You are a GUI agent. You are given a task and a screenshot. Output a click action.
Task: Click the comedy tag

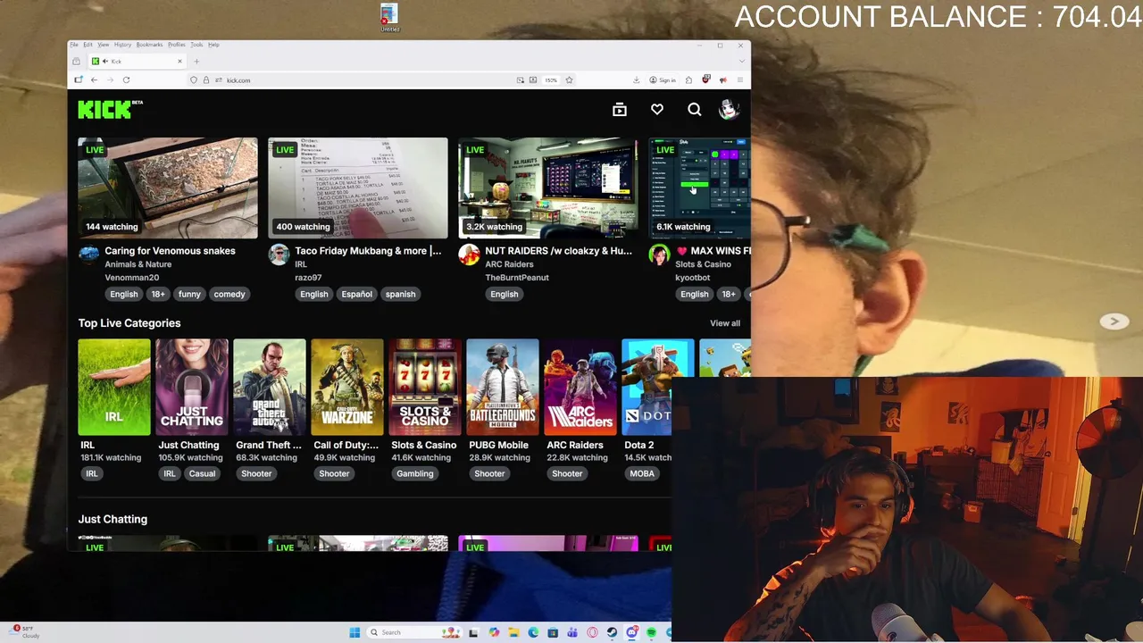tap(229, 294)
